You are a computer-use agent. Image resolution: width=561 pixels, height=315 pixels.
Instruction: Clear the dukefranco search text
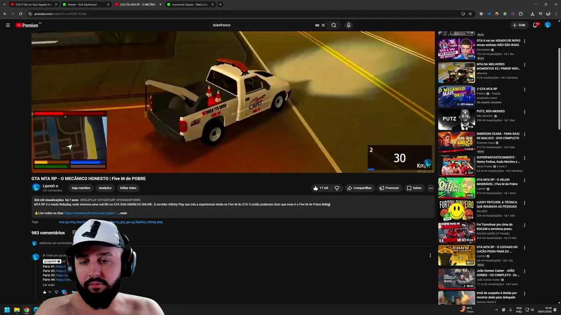(x=323, y=25)
